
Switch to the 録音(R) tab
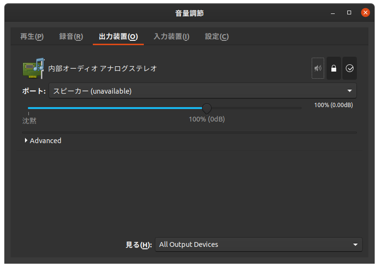(x=71, y=37)
